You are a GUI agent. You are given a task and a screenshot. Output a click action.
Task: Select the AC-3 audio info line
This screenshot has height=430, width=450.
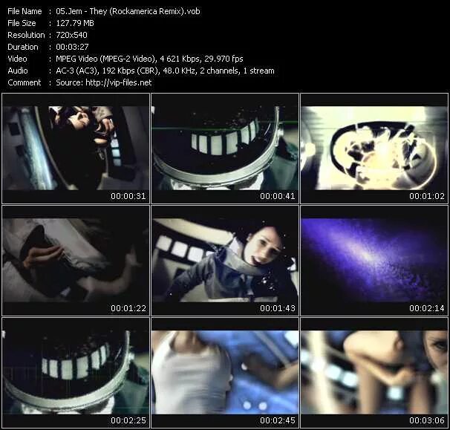click(165, 71)
